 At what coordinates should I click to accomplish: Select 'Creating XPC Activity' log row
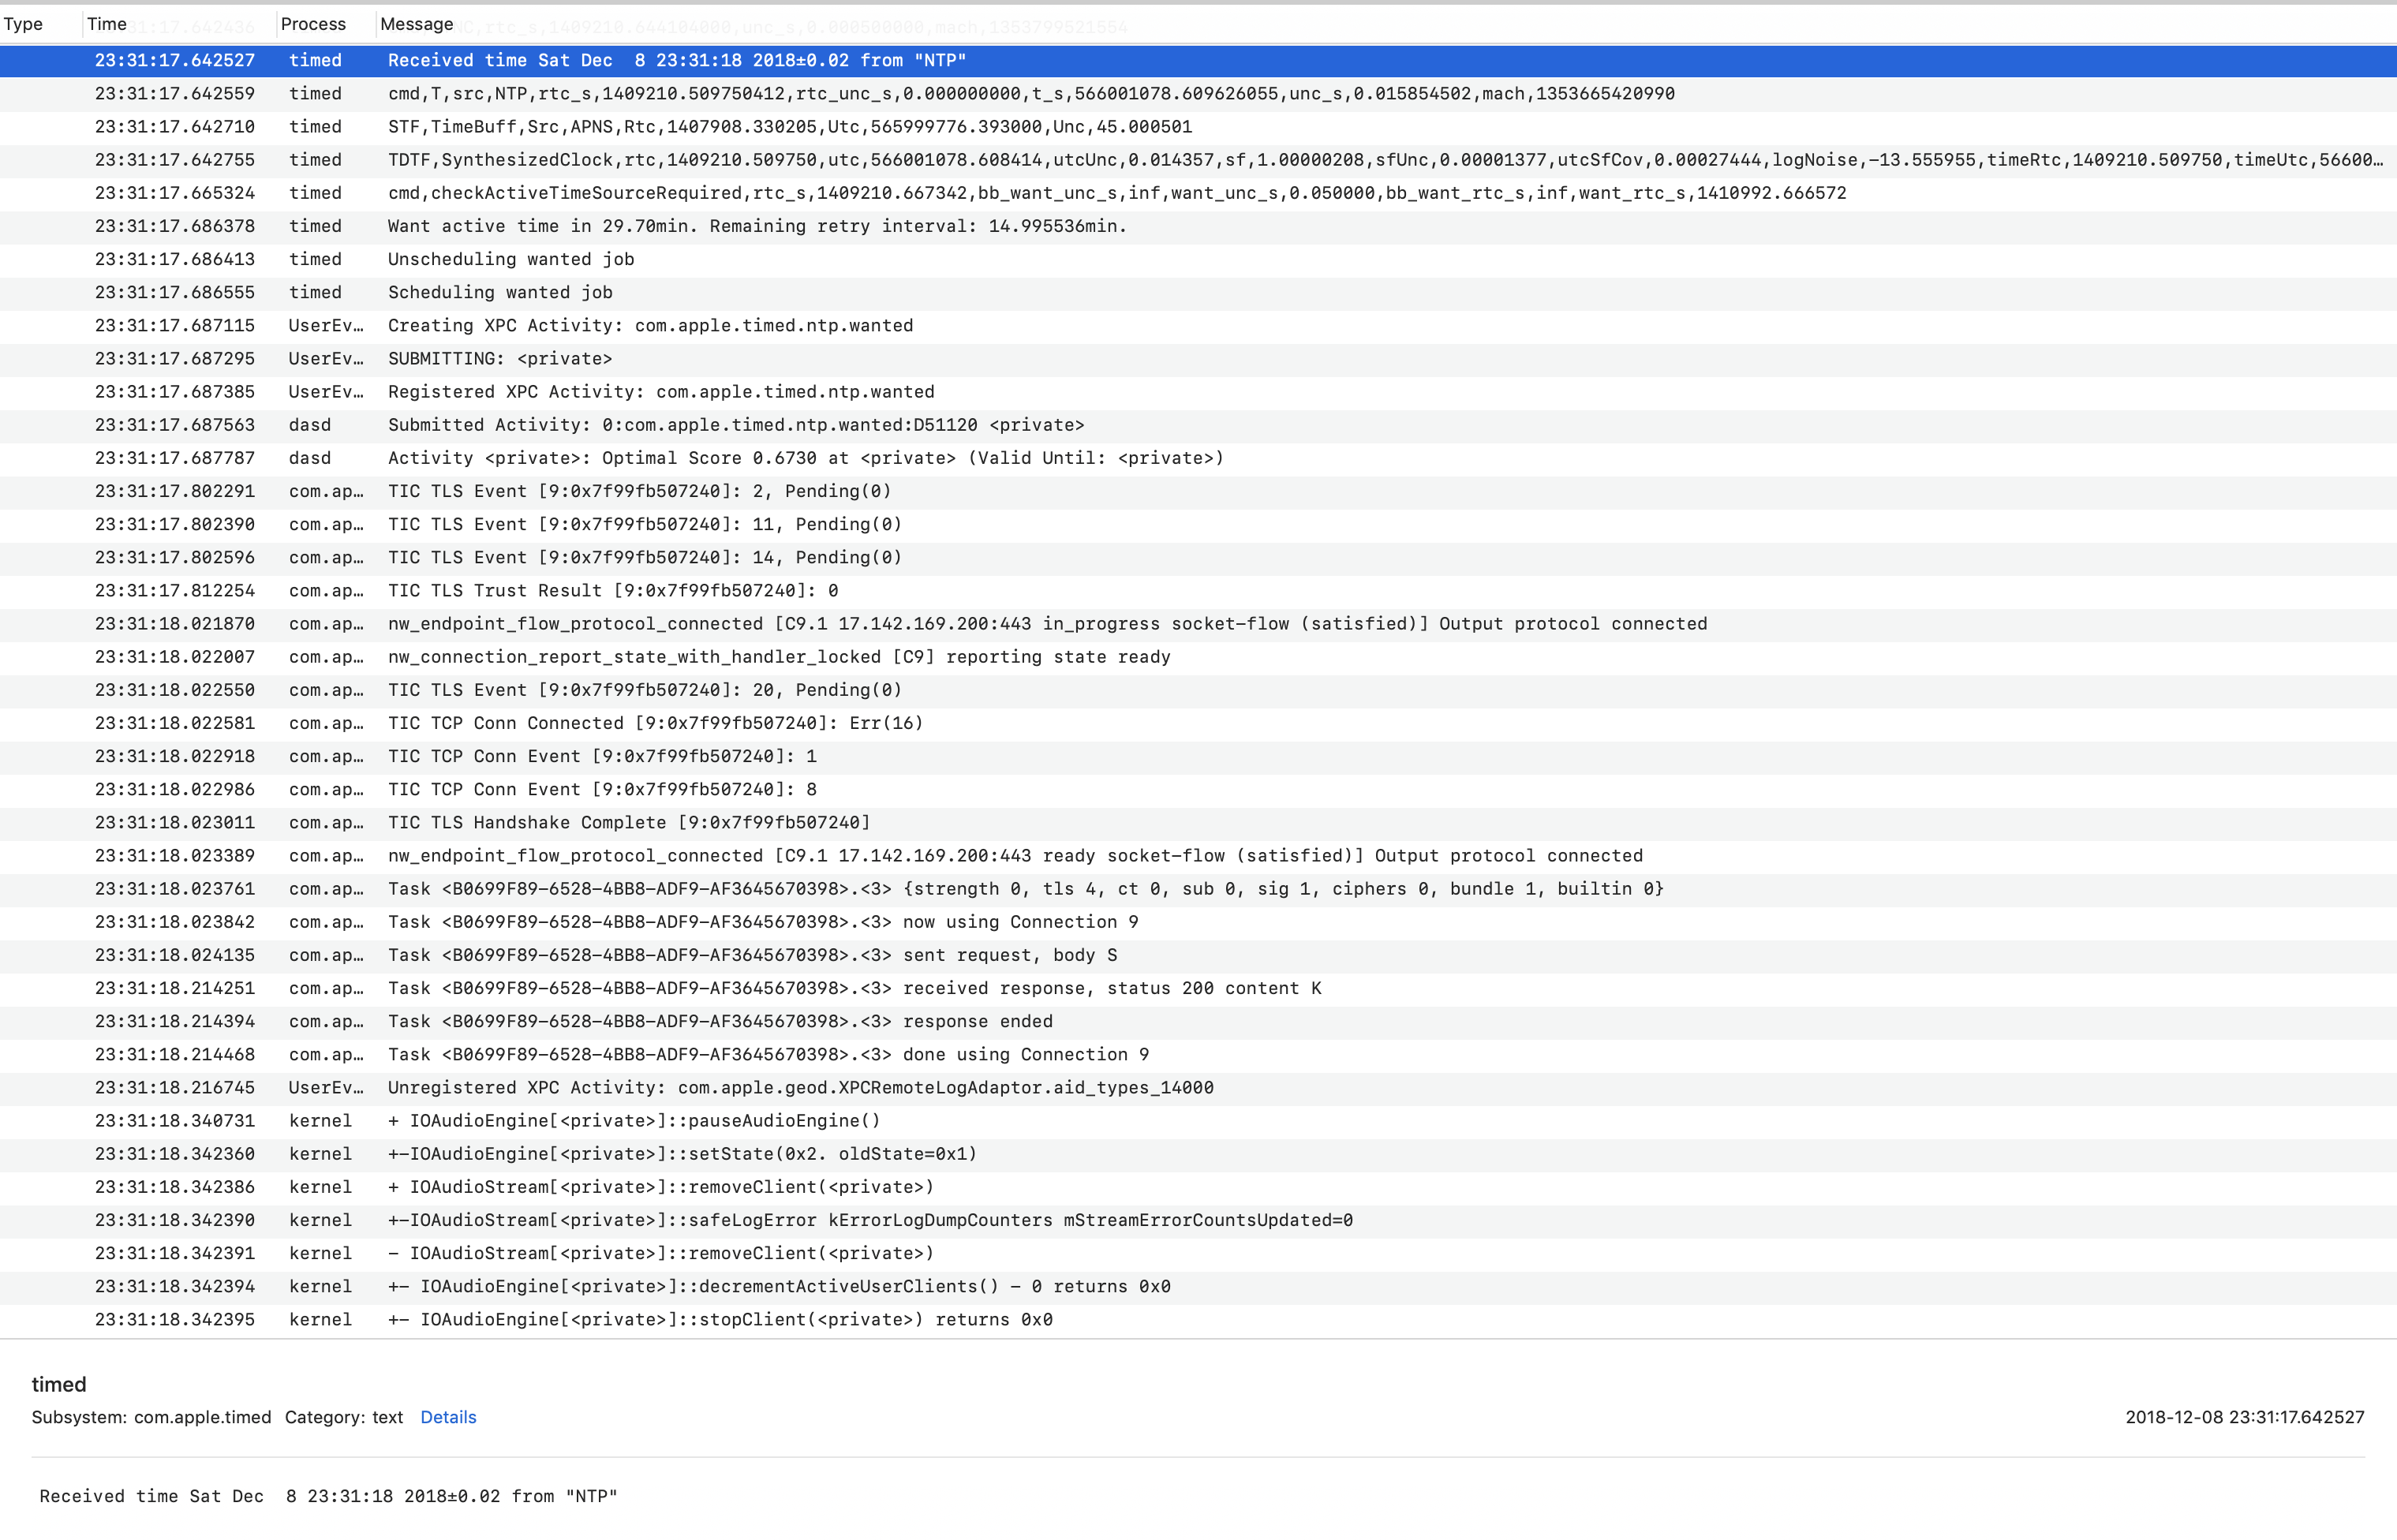[1198, 325]
